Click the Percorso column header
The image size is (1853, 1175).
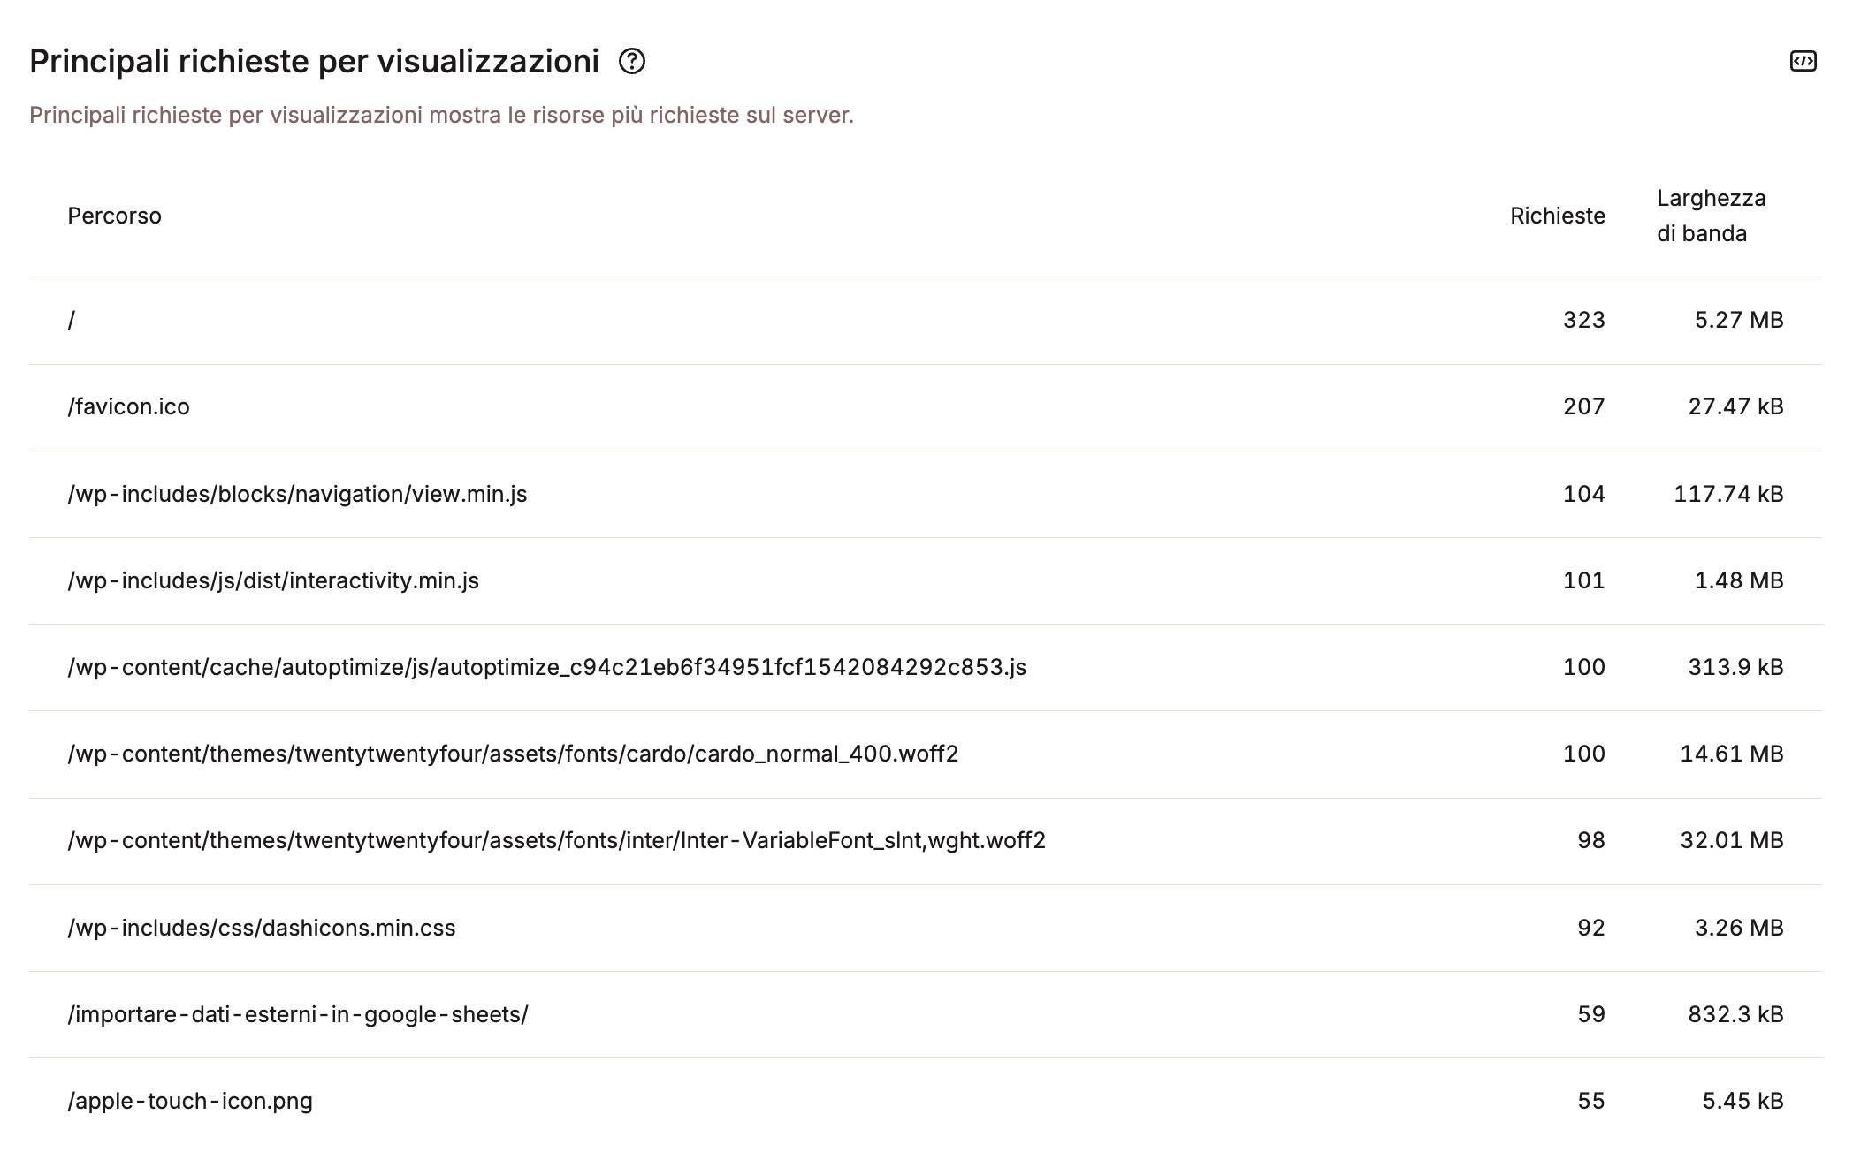[115, 216]
